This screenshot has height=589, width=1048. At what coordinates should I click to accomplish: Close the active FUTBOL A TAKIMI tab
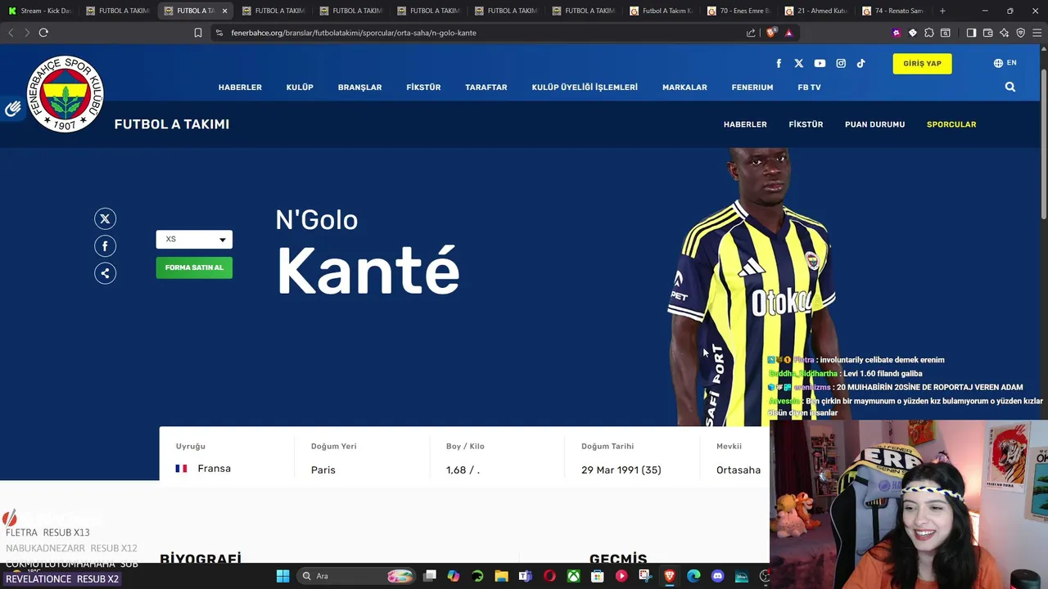pos(224,11)
